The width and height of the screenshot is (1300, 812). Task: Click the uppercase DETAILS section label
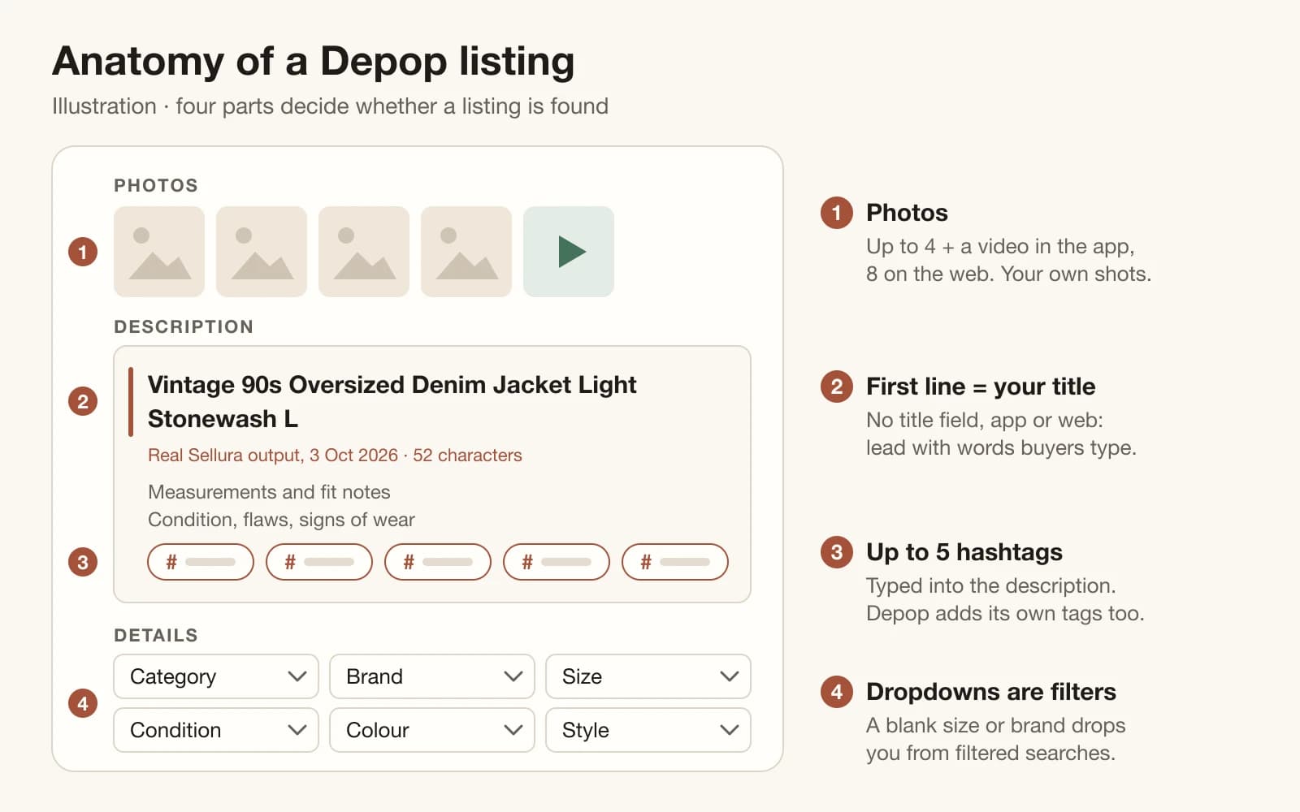(156, 635)
